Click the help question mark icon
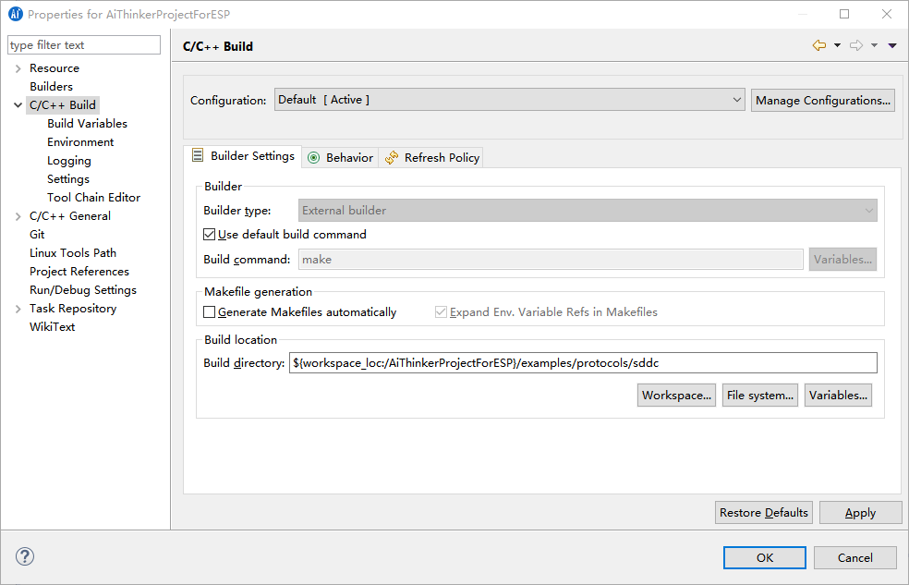This screenshot has width=909, height=585. (25, 556)
